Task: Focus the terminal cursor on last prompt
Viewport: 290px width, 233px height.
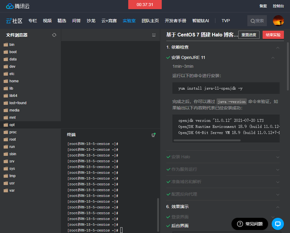Action: click(121, 230)
